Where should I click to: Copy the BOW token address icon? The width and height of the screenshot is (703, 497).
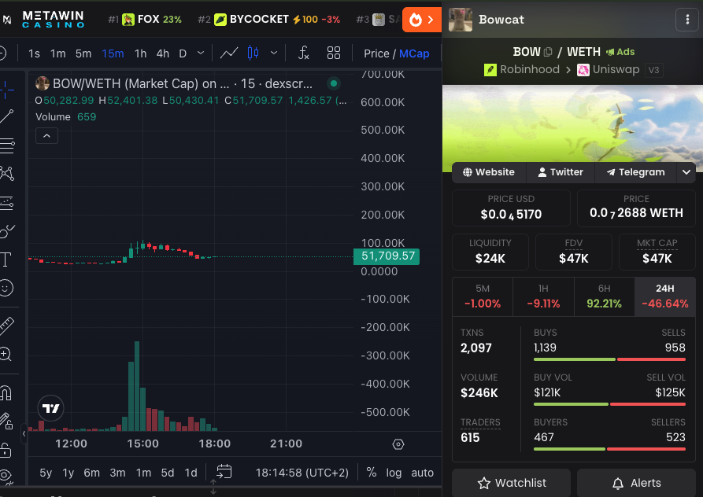click(x=547, y=52)
